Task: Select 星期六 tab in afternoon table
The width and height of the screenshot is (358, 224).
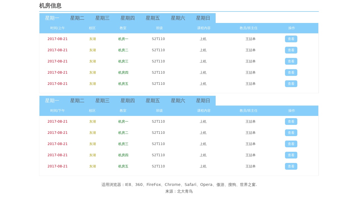Action: [x=178, y=101]
